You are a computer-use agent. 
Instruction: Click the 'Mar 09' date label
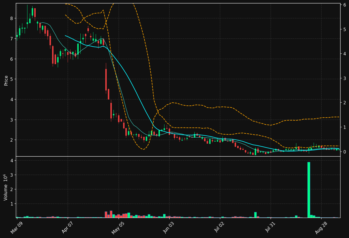tap(17, 228)
